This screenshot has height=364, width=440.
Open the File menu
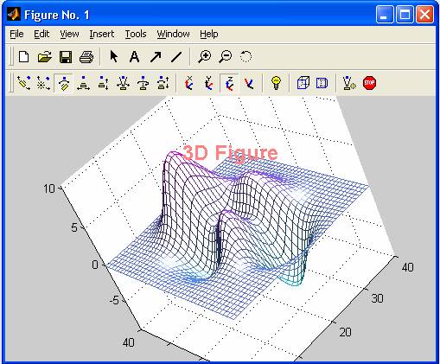pyautogui.click(x=16, y=34)
